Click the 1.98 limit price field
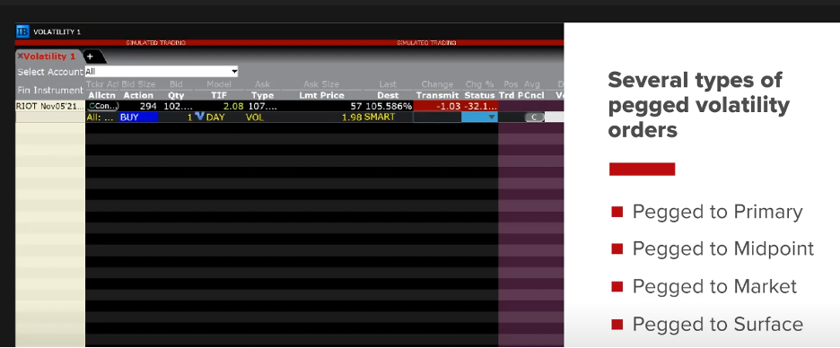 pyautogui.click(x=352, y=117)
